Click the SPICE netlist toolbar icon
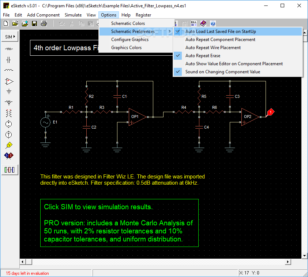Viewport: 308px width, 277px height. point(184,23)
